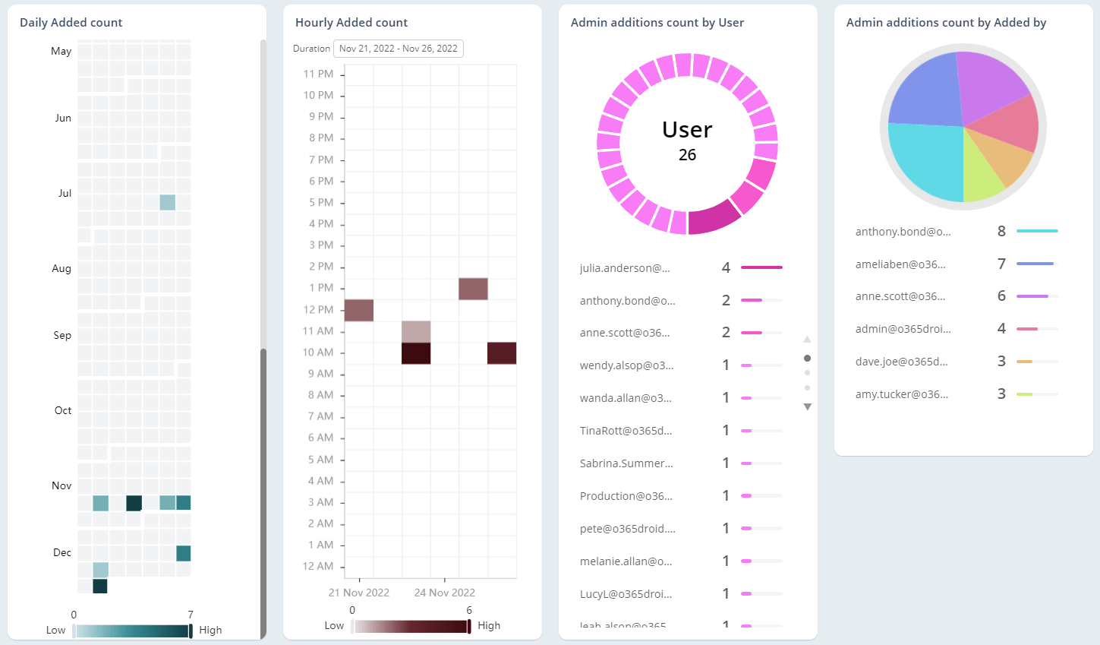This screenshot has height=645, width=1100.
Task: Click the up arrow to scroll user list
Action: pyautogui.click(x=807, y=339)
